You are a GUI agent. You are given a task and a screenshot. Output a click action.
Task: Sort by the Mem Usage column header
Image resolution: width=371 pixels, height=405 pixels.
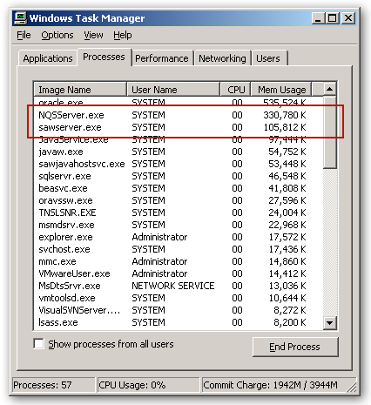click(281, 90)
